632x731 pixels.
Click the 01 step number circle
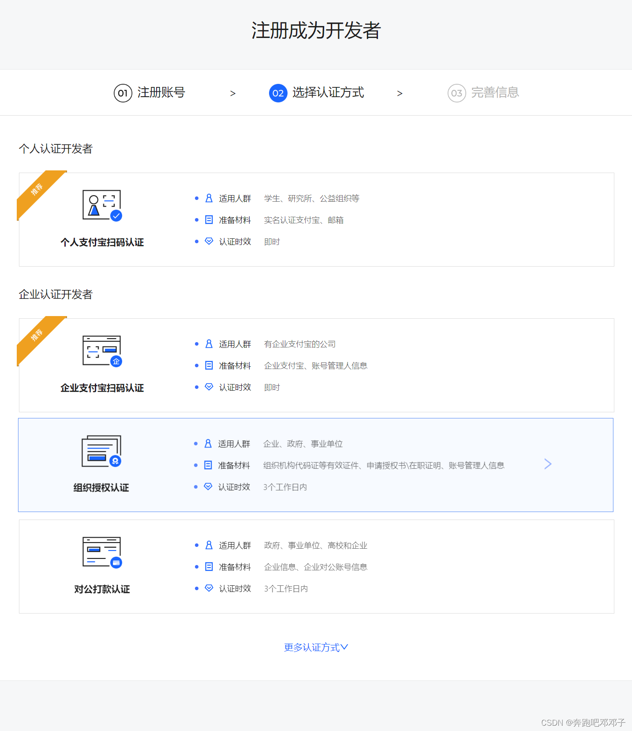[x=123, y=93]
